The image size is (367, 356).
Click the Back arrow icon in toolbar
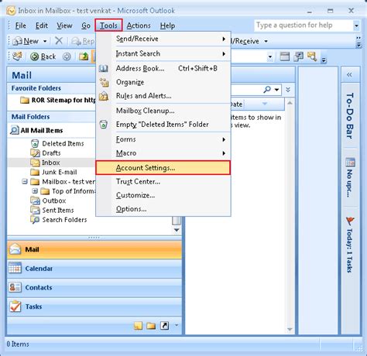[x=34, y=56]
